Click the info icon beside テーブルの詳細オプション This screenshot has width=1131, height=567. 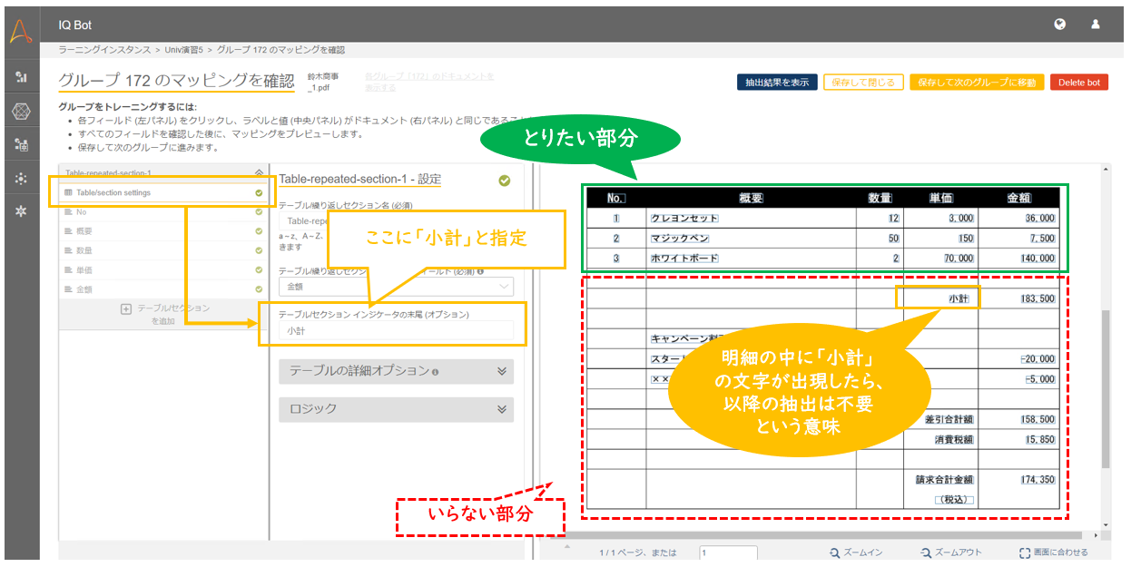click(436, 372)
